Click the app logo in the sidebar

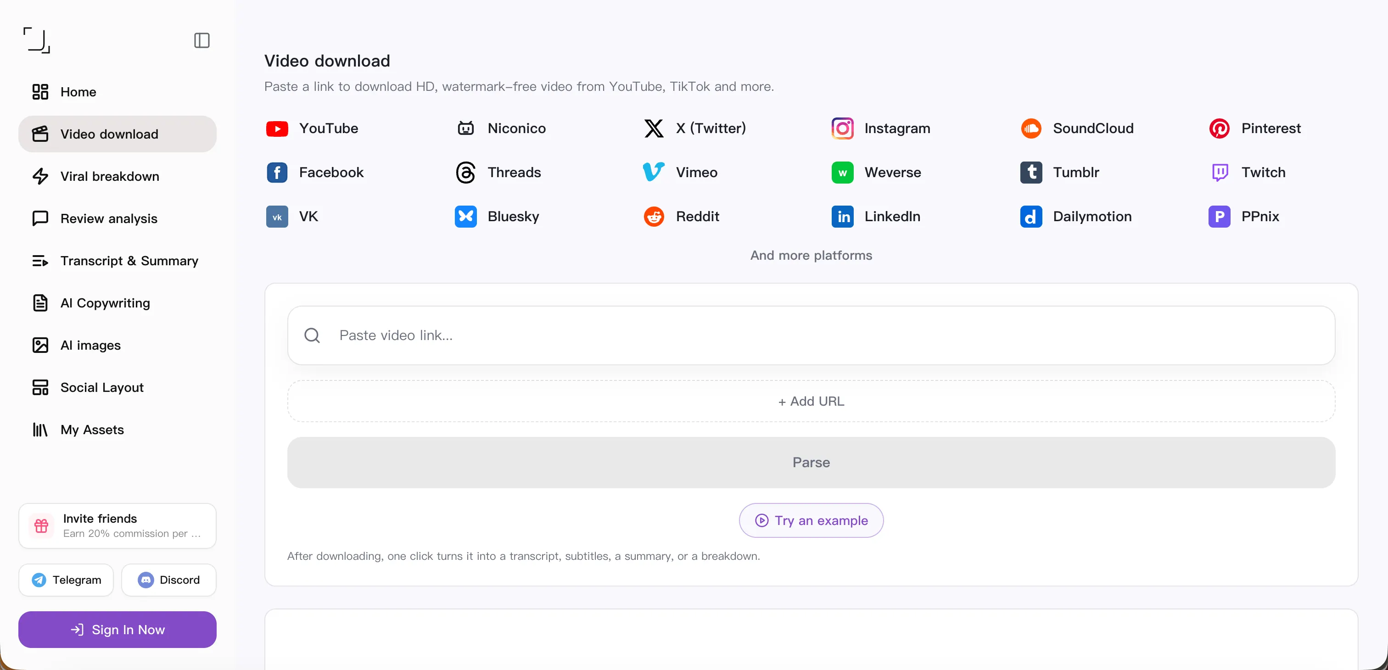(37, 40)
